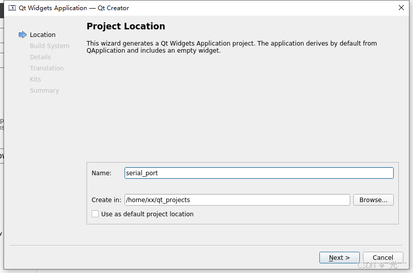Image resolution: width=413 pixels, height=273 pixels.
Task: Click the Create in label
Action: 106,200
